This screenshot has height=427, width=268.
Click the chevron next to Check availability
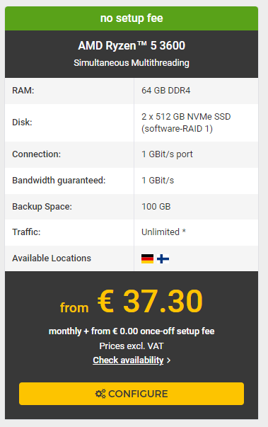click(x=169, y=360)
